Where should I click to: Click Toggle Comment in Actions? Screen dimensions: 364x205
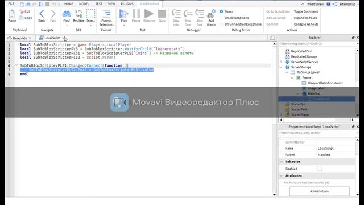(x=306, y=11)
